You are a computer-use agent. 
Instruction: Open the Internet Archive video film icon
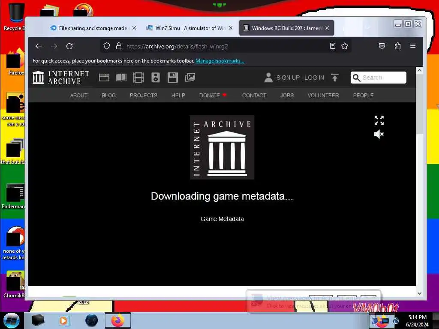(x=138, y=78)
